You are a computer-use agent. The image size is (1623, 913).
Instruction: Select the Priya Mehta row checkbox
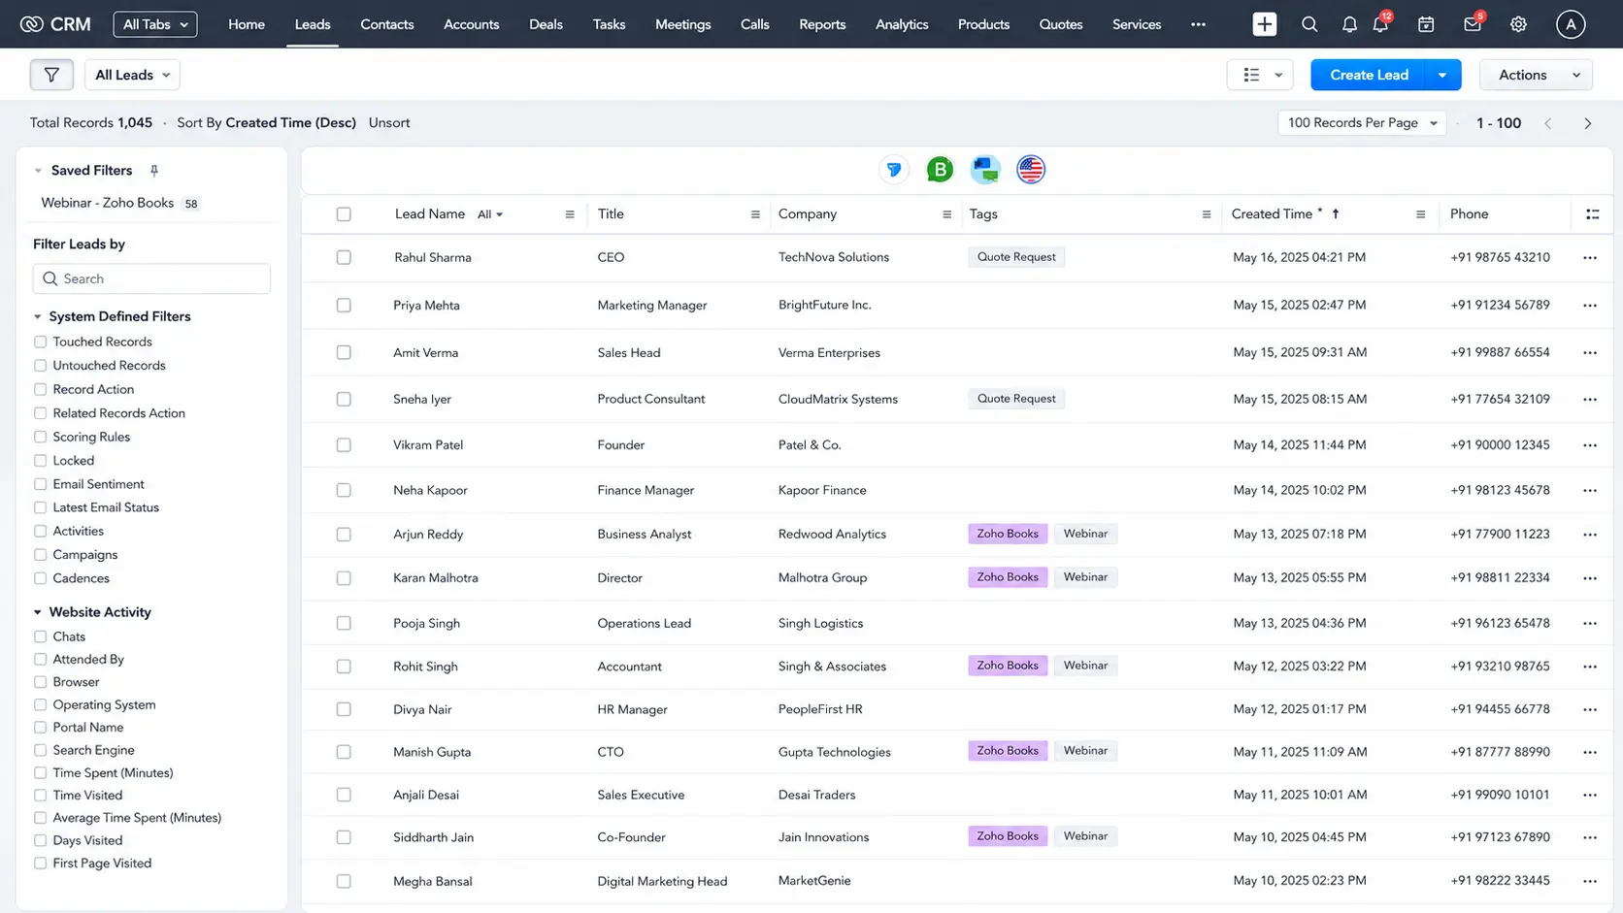344,305
